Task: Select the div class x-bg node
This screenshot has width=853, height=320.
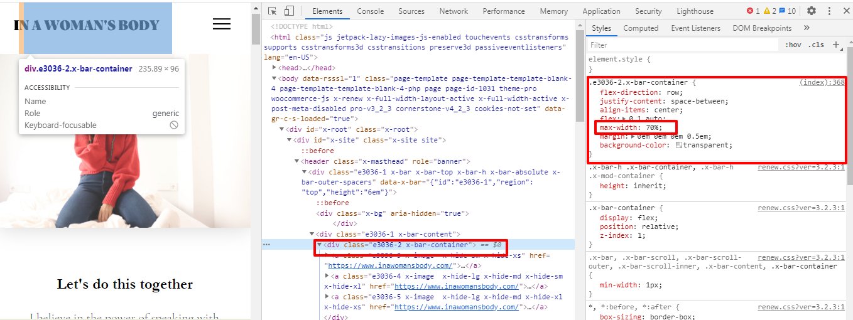Action: tap(393, 213)
